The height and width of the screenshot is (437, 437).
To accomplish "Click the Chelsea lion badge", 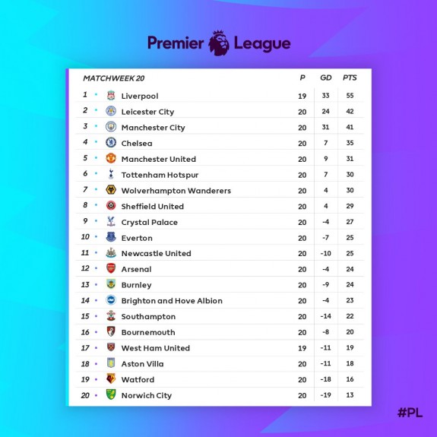I will (111, 142).
